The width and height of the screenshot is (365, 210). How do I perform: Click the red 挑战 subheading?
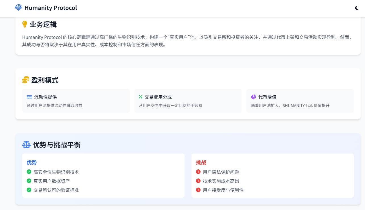(x=201, y=163)
